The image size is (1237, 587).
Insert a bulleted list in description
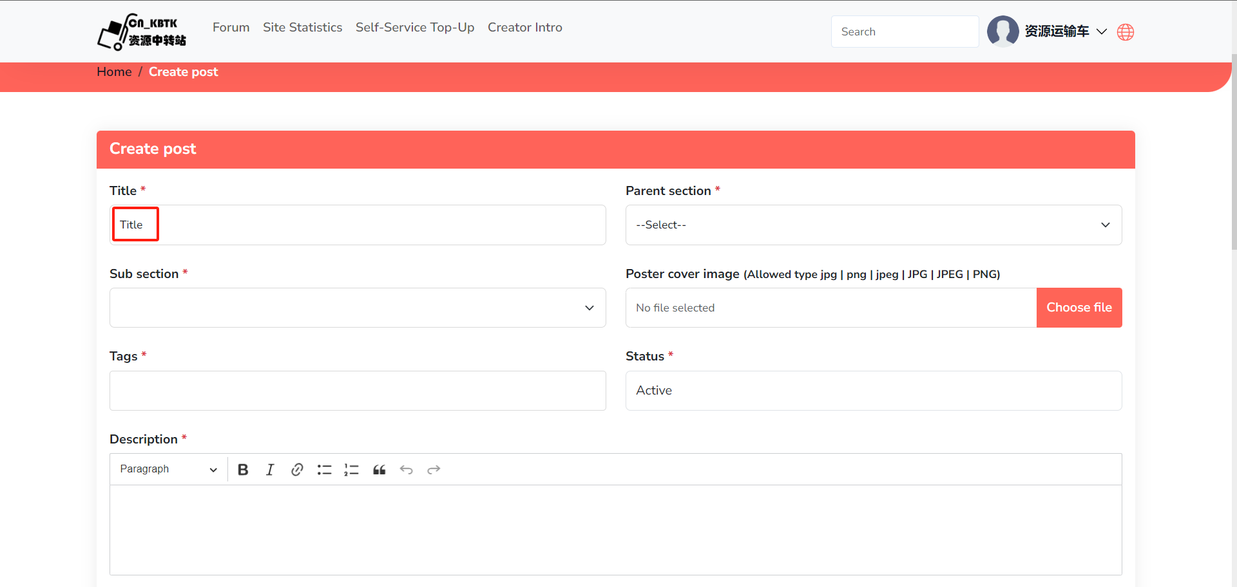324,470
